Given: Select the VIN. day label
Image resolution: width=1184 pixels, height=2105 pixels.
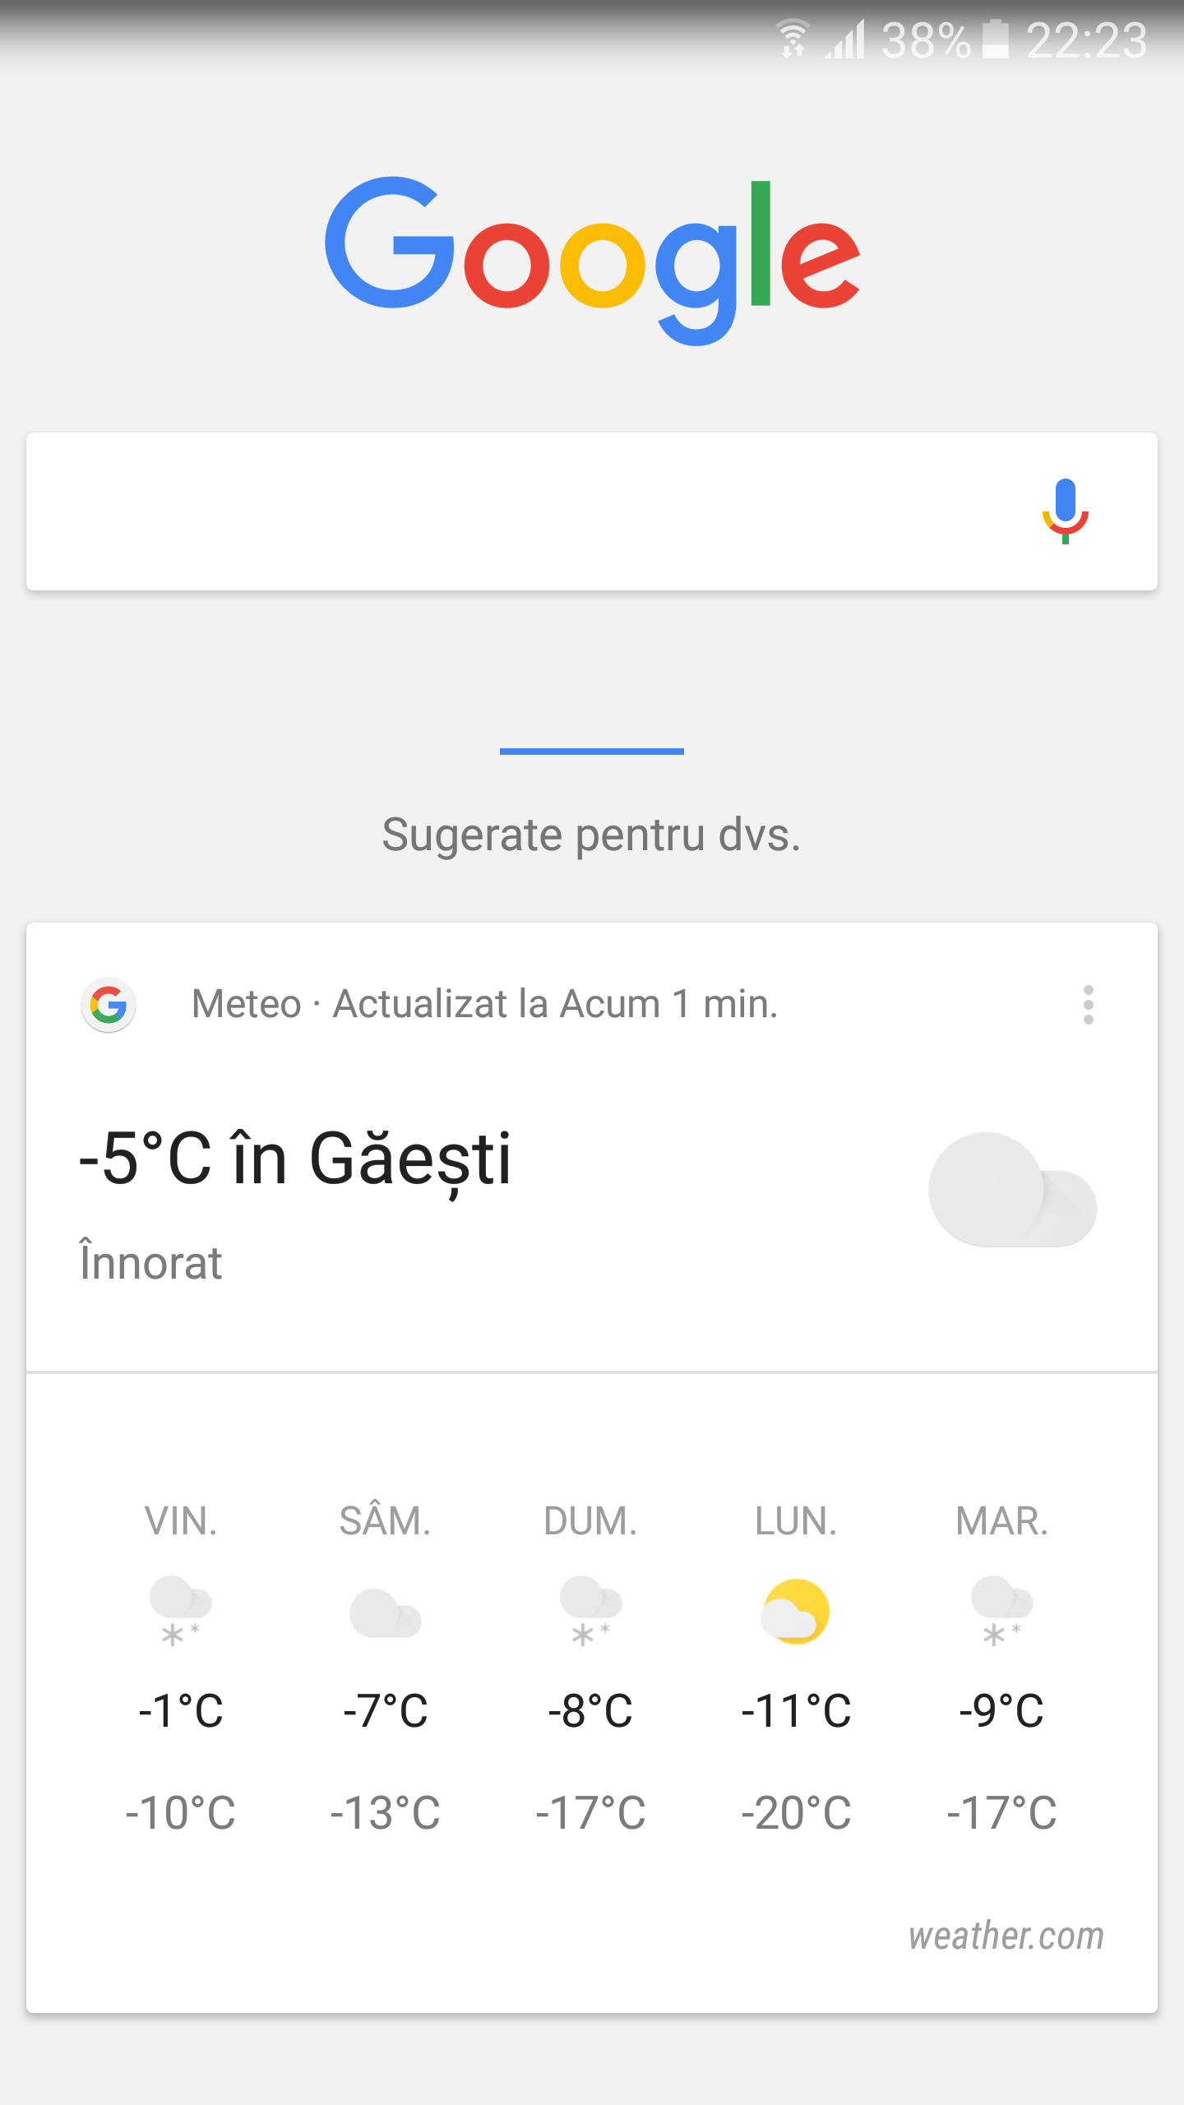Looking at the screenshot, I should pos(181,1521).
